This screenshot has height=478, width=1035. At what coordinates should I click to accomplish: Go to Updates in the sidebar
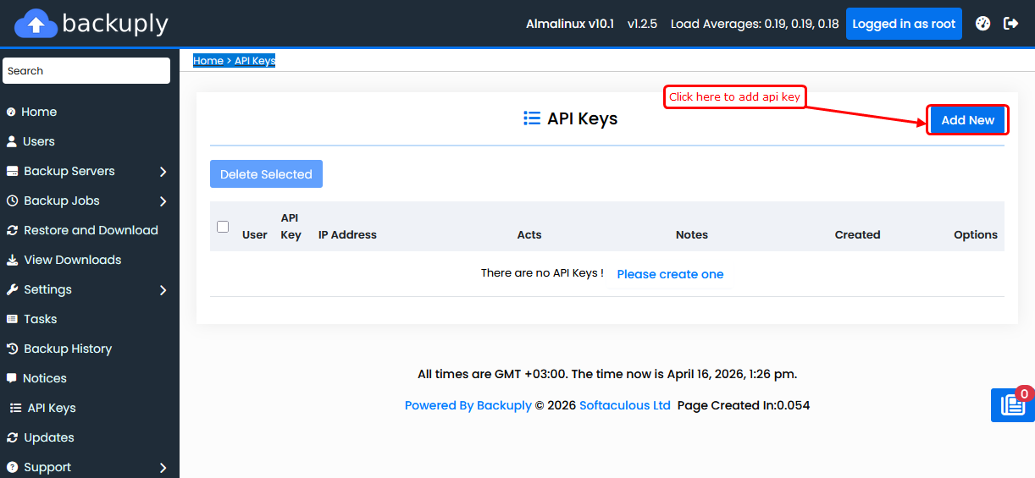coord(48,437)
